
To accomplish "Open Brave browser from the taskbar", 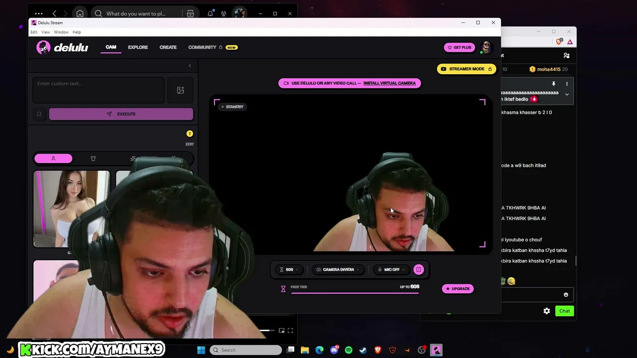I will click(378, 350).
